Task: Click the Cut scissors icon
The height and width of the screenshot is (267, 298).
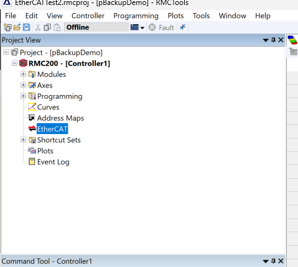Action: [x=38, y=27]
